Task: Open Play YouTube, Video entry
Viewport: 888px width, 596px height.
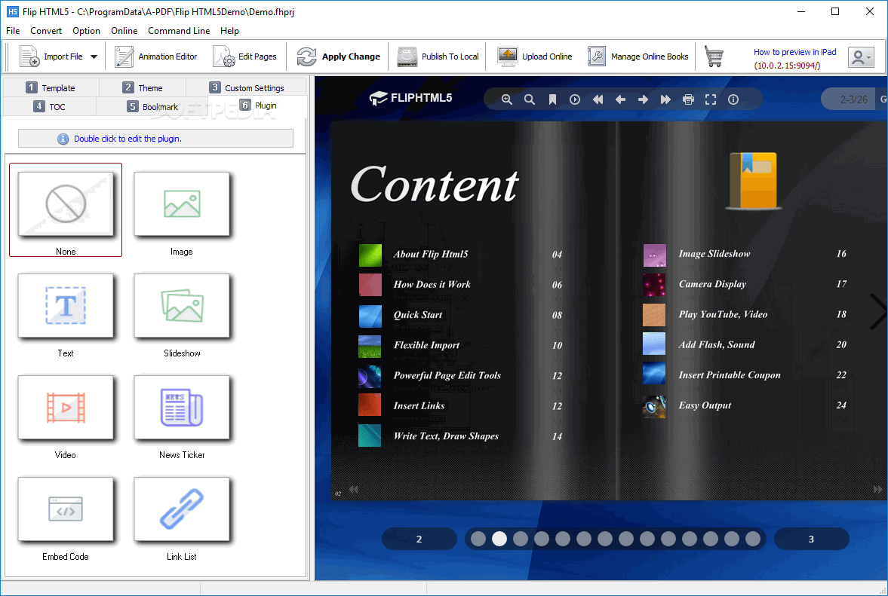Action: coord(723,314)
